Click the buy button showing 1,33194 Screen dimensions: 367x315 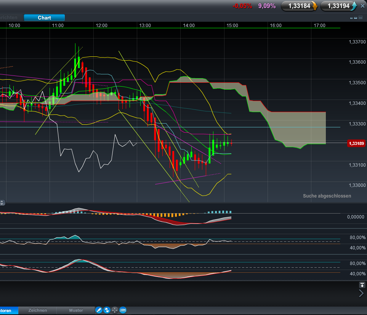point(338,6)
